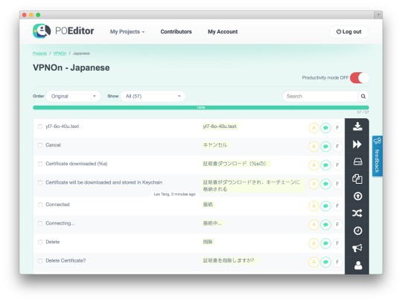Click the drive storage icon in sidebar
This screenshot has width=402, height=302.
(x=357, y=161)
